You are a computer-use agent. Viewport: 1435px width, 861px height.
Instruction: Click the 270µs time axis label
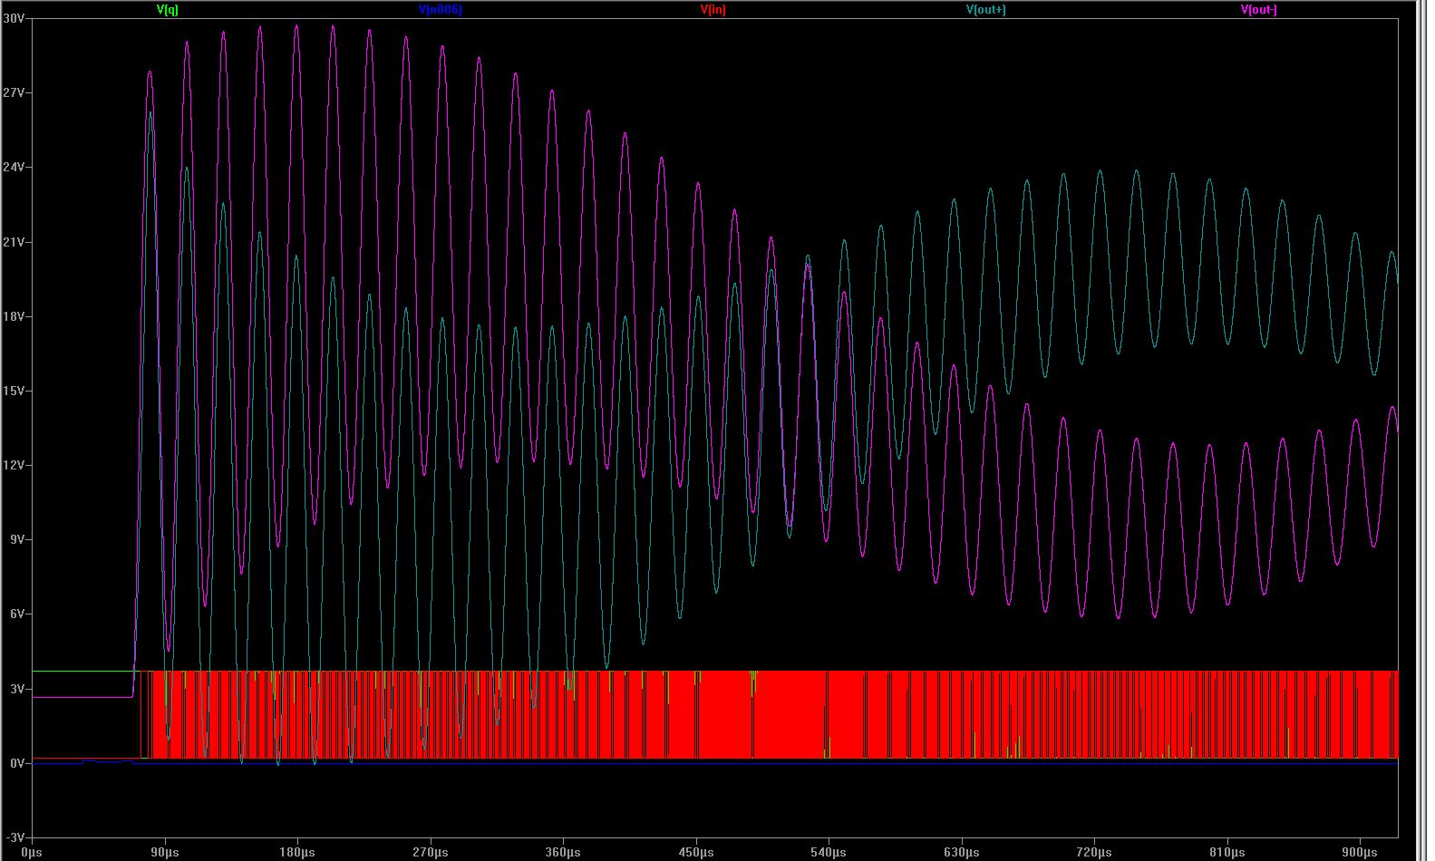click(430, 853)
